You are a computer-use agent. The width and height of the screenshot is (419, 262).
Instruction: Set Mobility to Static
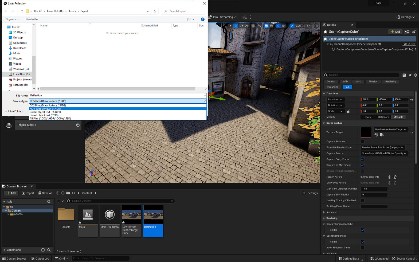pyautogui.click(x=368, y=117)
